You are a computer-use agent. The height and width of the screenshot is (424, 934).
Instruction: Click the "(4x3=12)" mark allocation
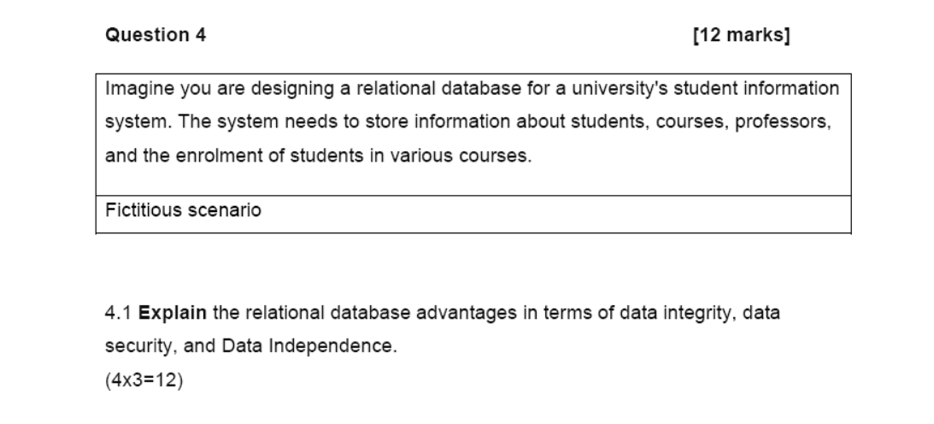(x=144, y=380)
